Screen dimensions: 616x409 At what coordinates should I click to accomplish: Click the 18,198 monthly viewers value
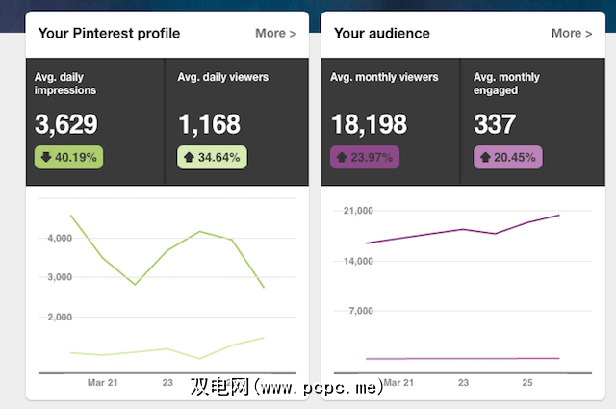pos(369,125)
